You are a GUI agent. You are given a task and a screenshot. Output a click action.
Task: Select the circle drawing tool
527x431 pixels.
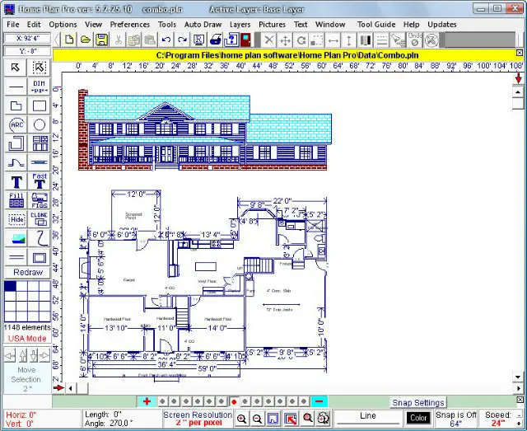[x=39, y=124]
